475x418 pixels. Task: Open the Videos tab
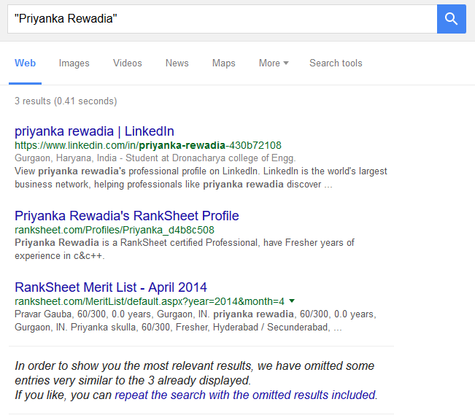(x=128, y=63)
